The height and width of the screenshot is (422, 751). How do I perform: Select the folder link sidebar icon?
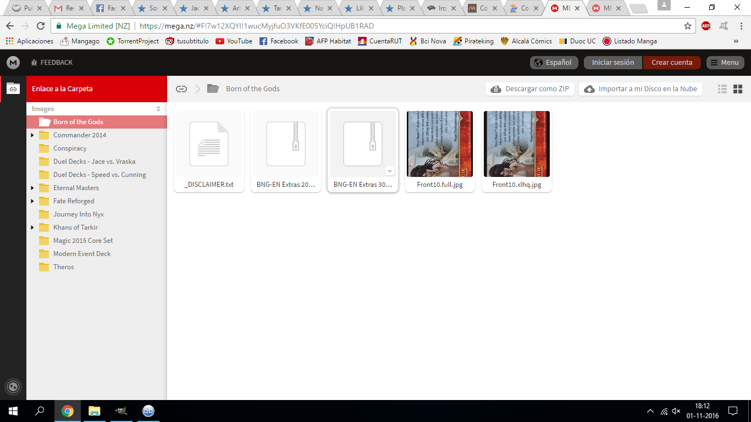(x=13, y=88)
